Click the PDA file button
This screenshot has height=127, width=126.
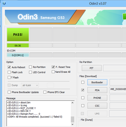tap(97, 90)
